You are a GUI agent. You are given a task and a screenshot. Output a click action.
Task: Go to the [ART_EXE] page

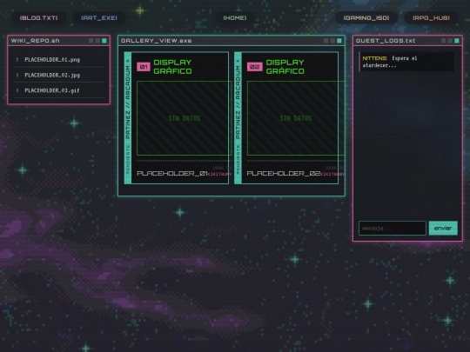99,18
